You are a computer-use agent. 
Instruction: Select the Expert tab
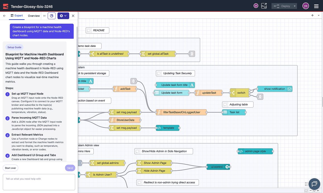pyautogui.click(x=17, y=16)
